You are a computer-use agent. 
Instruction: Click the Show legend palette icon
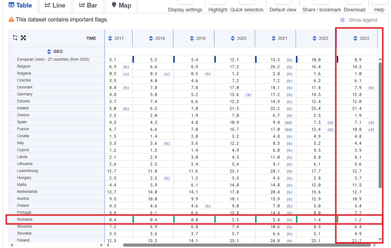[342, 20]
